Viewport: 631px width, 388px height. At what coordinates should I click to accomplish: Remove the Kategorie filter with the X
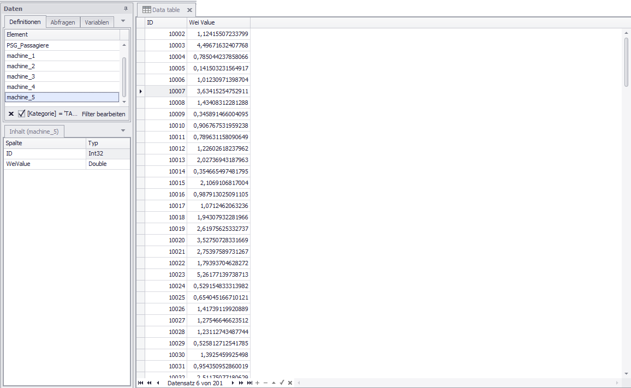tap(11, 114)
